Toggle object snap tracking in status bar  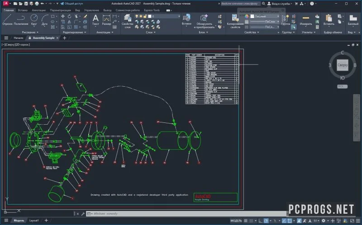(x=284, y=221)
